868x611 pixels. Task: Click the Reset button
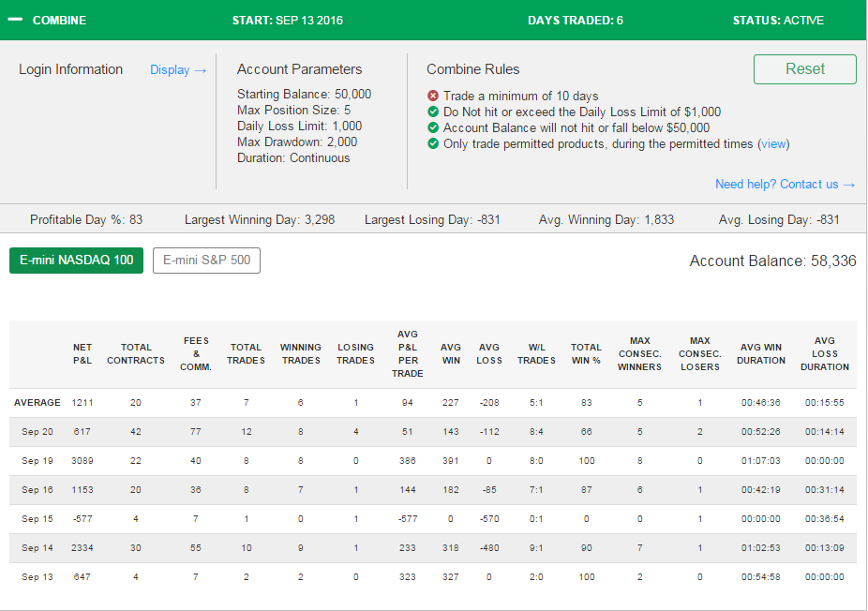(805, 69)
